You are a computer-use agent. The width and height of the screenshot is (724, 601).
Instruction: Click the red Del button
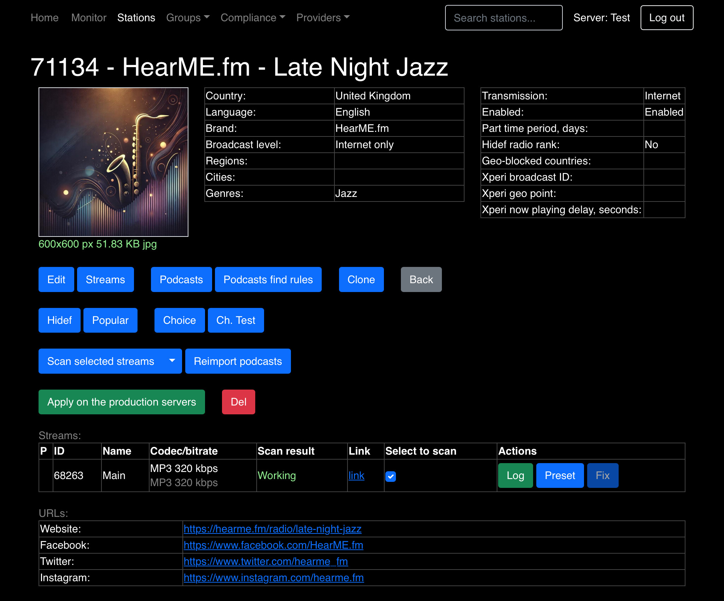[238, 402]
